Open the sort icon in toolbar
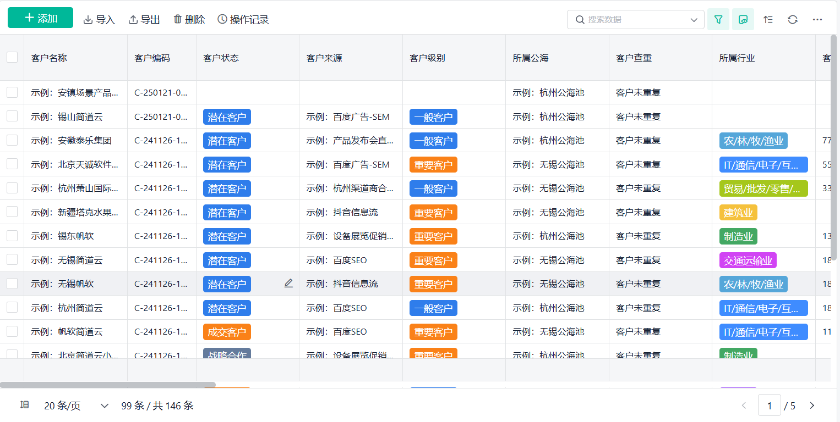 (768, 19)
